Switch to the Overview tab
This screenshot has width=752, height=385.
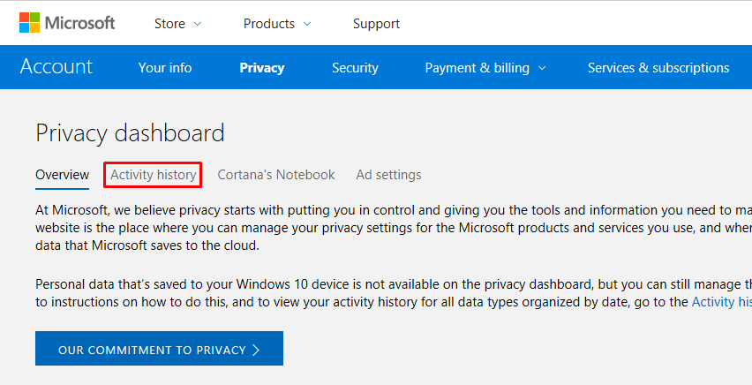click(x=62, y=175)
